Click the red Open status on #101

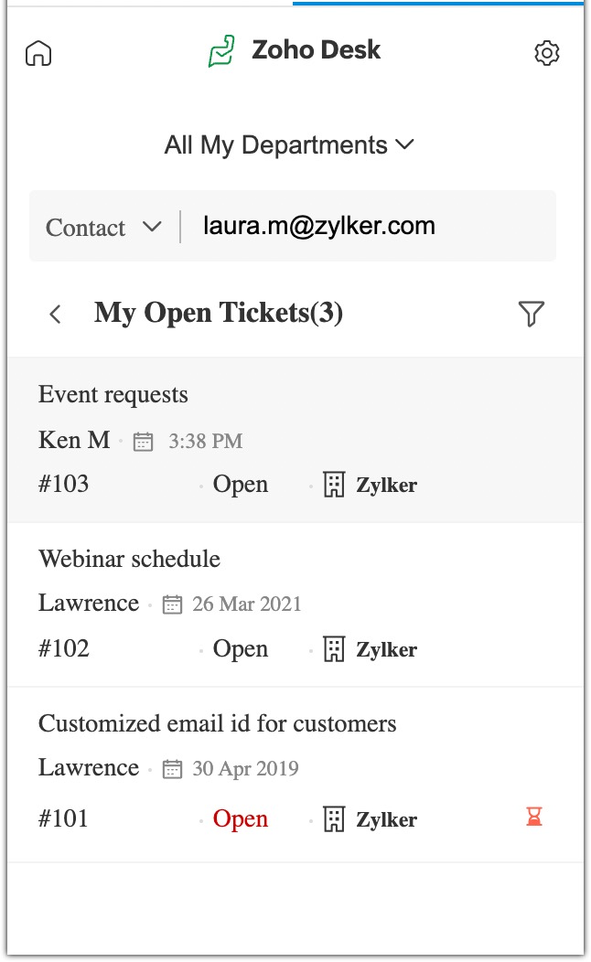(241, 818)
